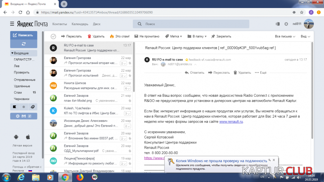Image resolution: width=324 pixels, height=182 pixels.
Task: Follow the www.renault.ru link in the email
Action: coord(231,122)
